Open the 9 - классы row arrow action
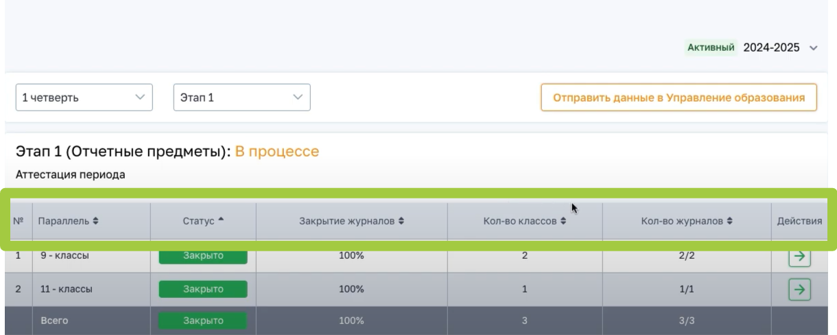The image size is (837, 335). tap(798, 257)
